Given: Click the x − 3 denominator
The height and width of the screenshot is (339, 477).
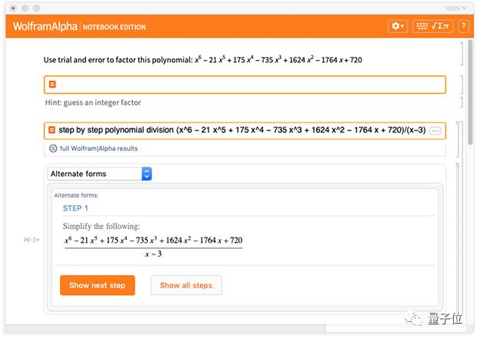Looking at the screenshot, I should tap(153, 254).
